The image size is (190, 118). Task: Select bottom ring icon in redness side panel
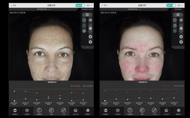181,42
